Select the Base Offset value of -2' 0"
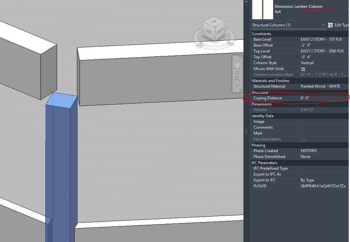The height and width of the screenshot is (242, 350). pos(306,45)
